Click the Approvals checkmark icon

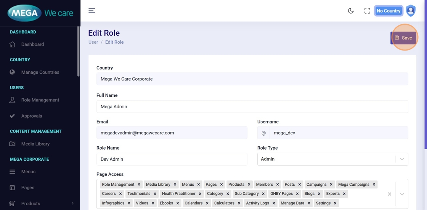coord(12,116)
